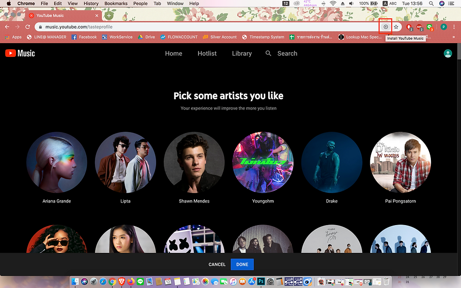Open iTunes from the Dock
461x288 pixels.
(x=233, y=281)
